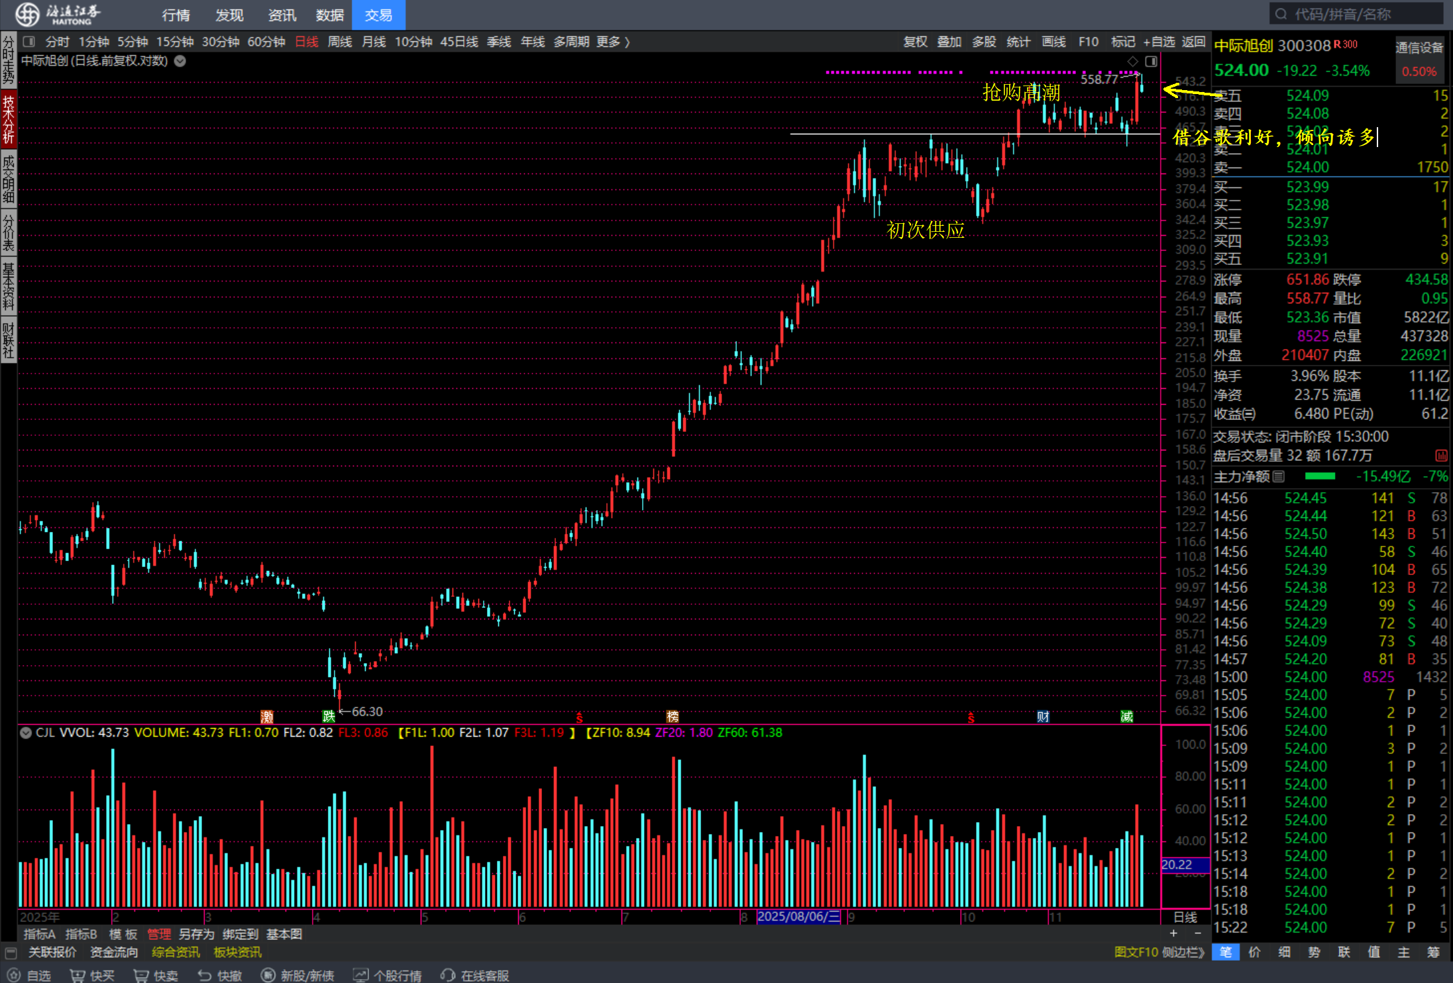
Task: Switch to the 周线 weekly period tab
Action: (340, 42)
